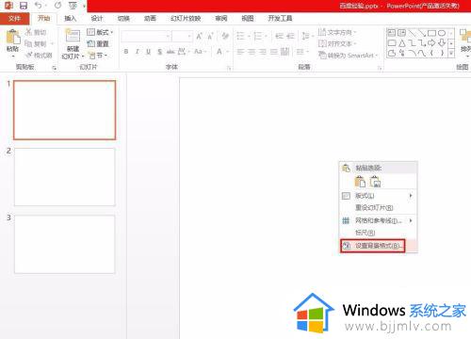The height and width of the screenshot is (339, 471).
Task: Click the Paste clipboard icon in the ribbon
Action: coord(13,37)
